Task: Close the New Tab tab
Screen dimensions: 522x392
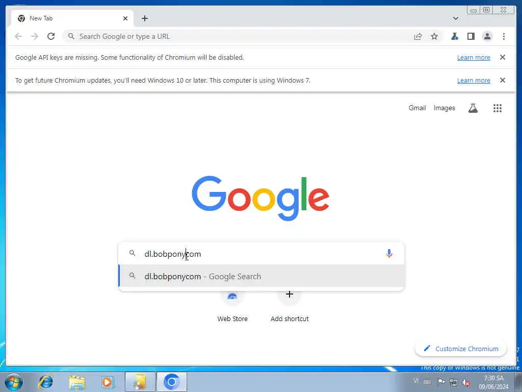Action: point(125,18)
